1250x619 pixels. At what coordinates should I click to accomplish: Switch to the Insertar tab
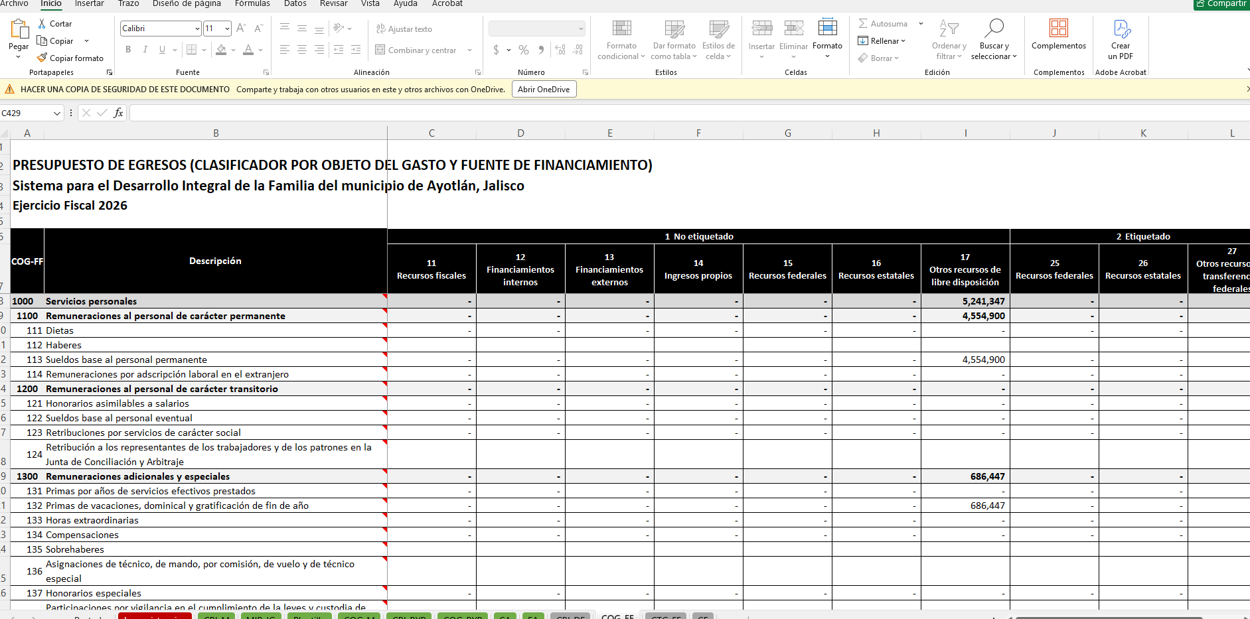90,4
